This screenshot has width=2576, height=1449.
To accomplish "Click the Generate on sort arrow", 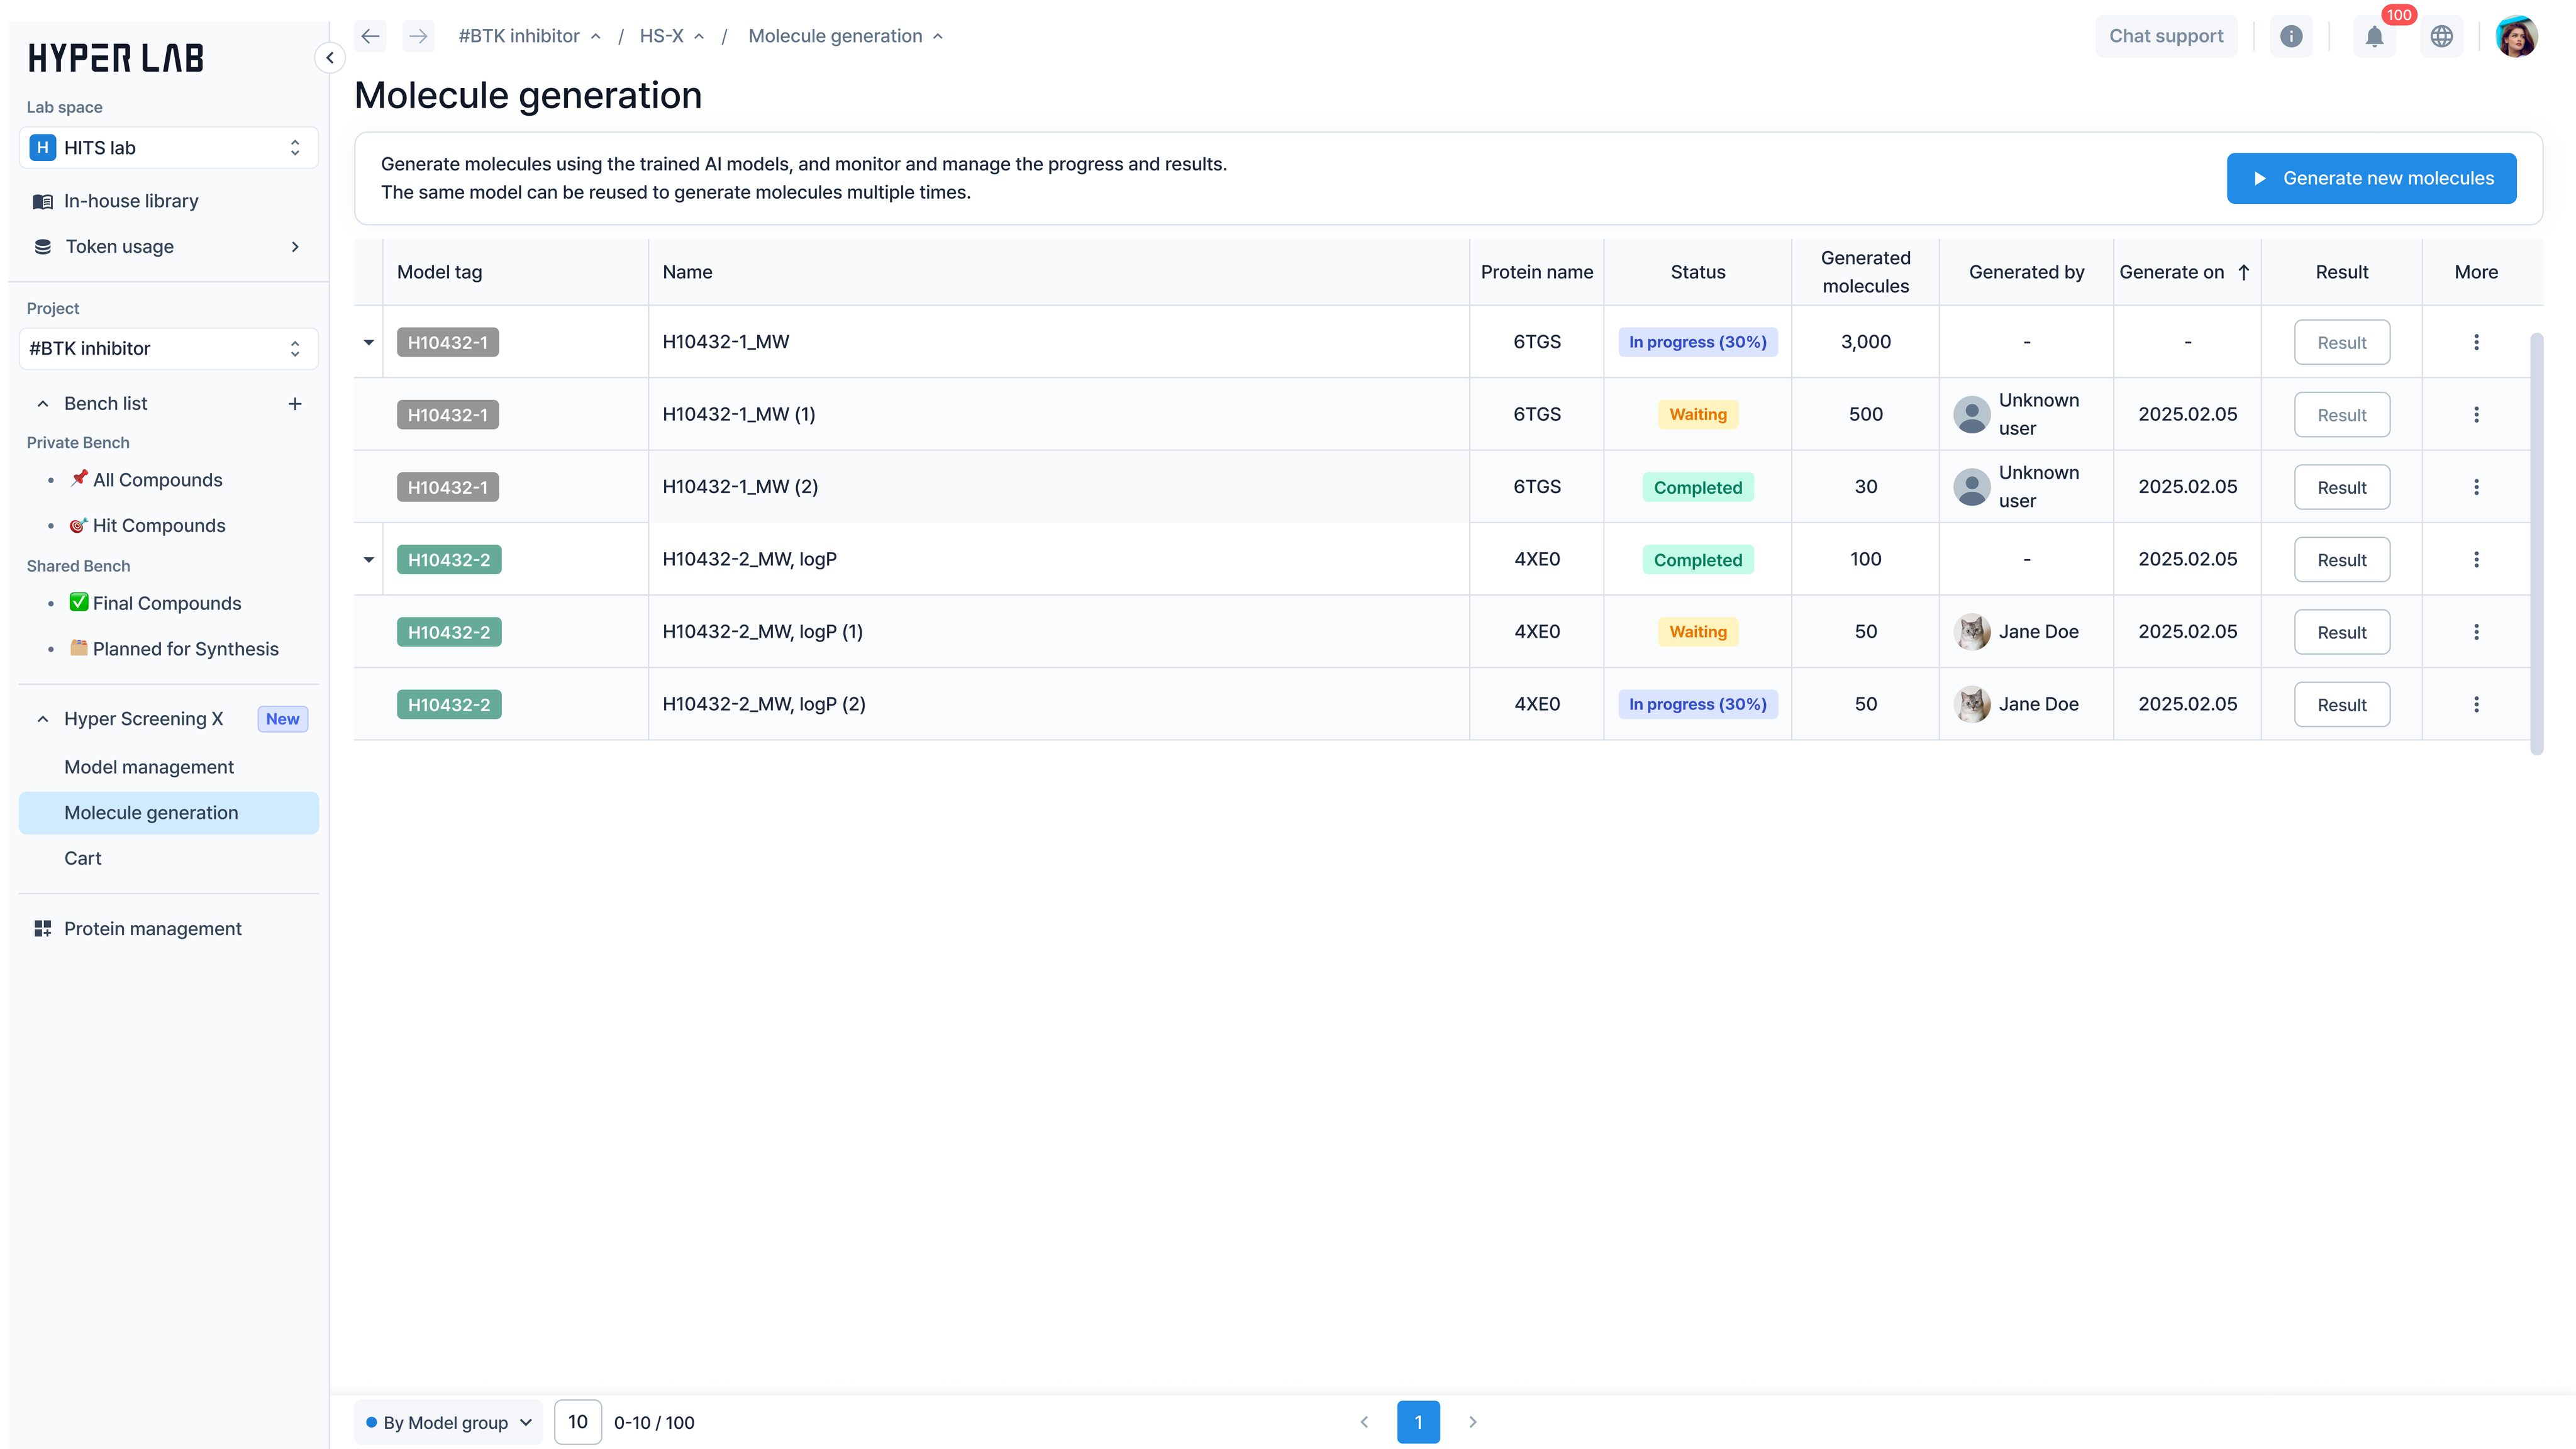I will click(x=2244, y=272).
